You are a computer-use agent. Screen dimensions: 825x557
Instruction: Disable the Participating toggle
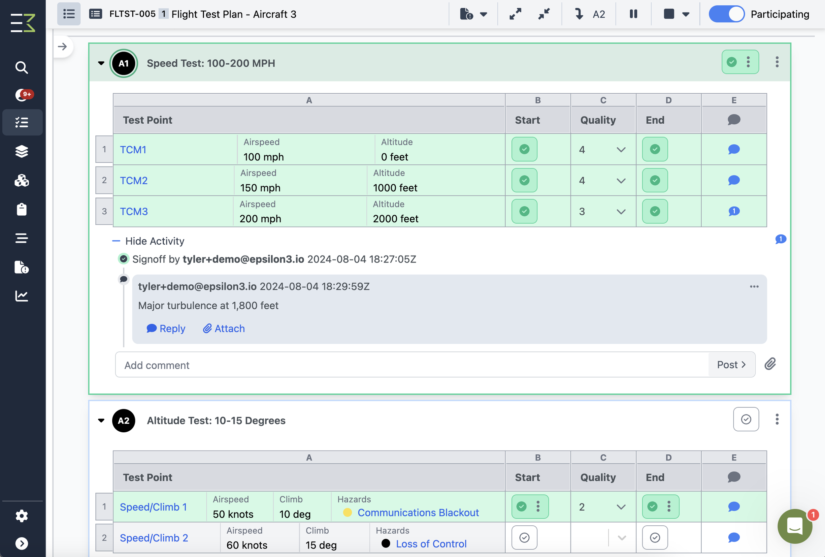[726, 14]
